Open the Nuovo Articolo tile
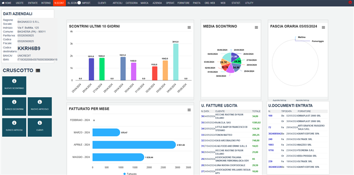 coord(40,107)
